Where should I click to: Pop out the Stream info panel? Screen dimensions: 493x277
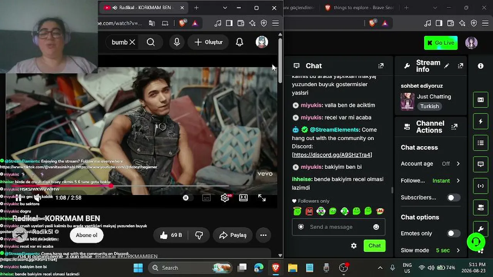coord(460,66)
